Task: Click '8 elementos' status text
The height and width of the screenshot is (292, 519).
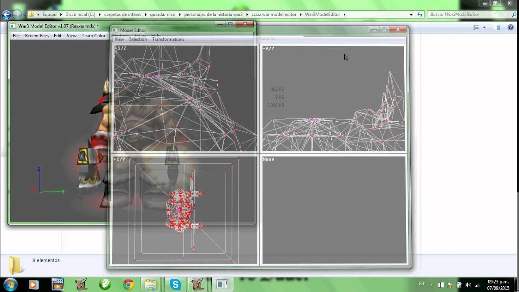Action: click(x=46, y=260)
